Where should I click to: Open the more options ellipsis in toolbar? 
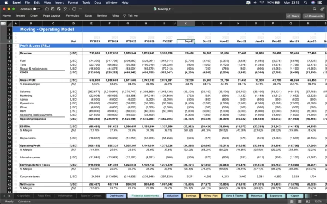pos(81,9)
